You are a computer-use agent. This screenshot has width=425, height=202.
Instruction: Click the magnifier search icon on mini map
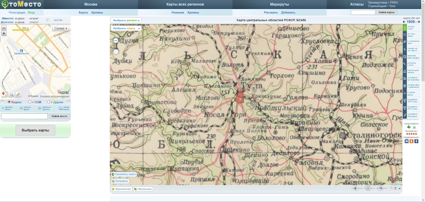click(12, 95)
